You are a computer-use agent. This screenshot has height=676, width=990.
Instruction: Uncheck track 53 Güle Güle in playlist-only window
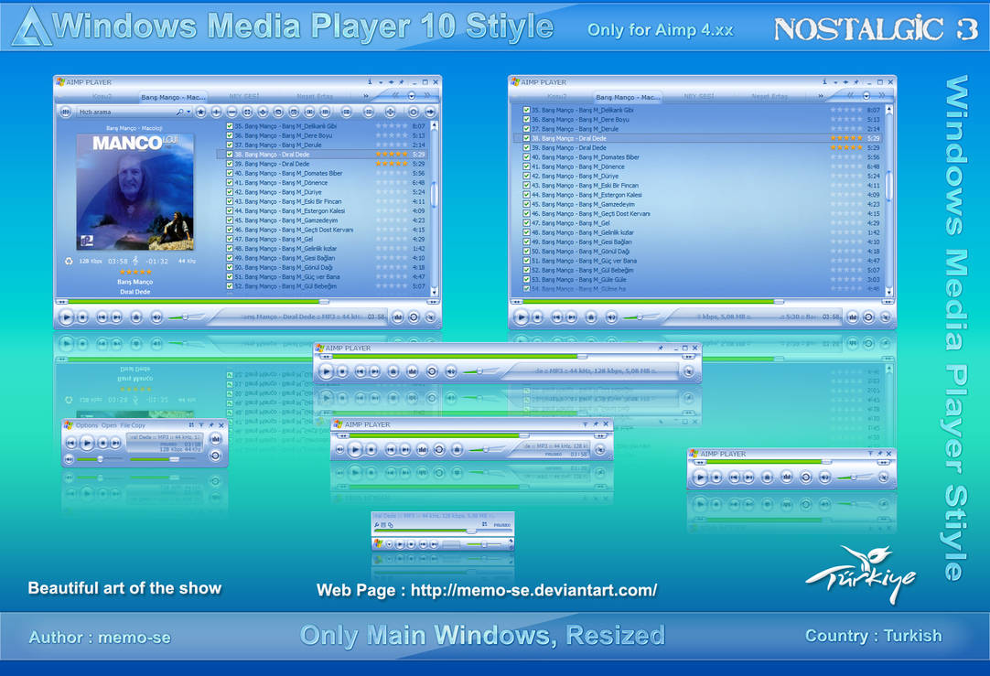[526, 280]
